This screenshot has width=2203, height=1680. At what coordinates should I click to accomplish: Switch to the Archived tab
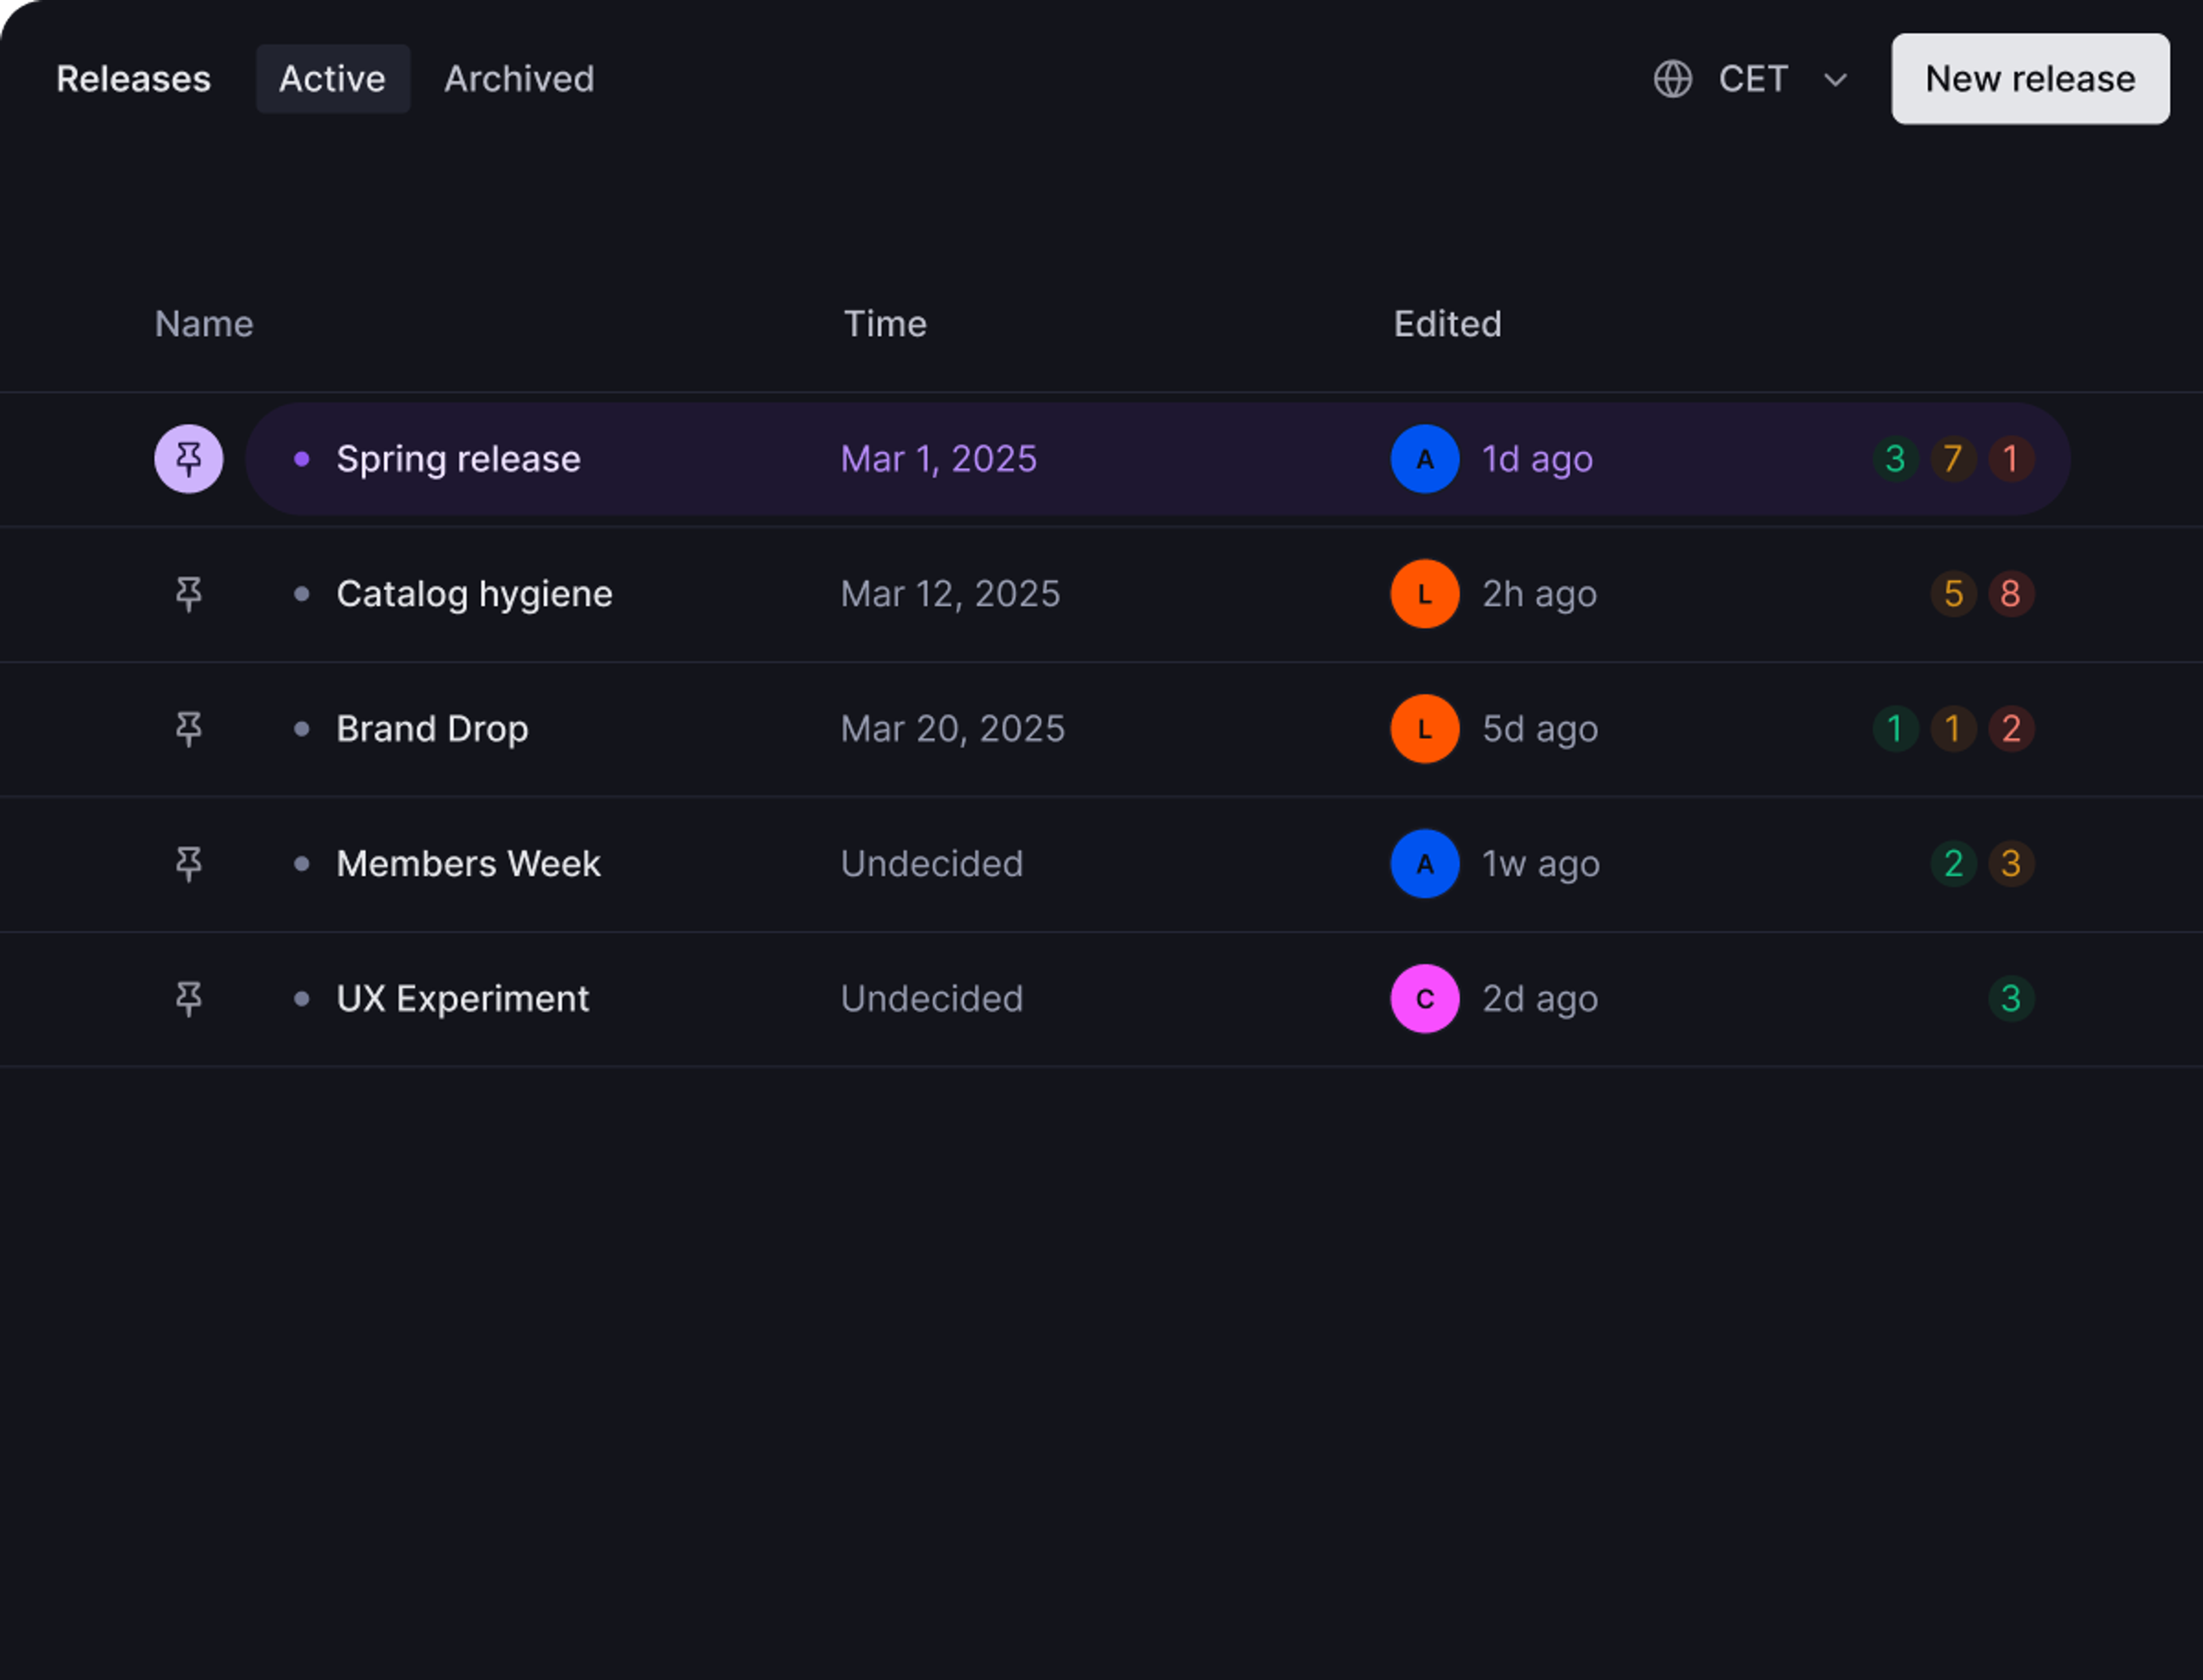coord(519,79)
